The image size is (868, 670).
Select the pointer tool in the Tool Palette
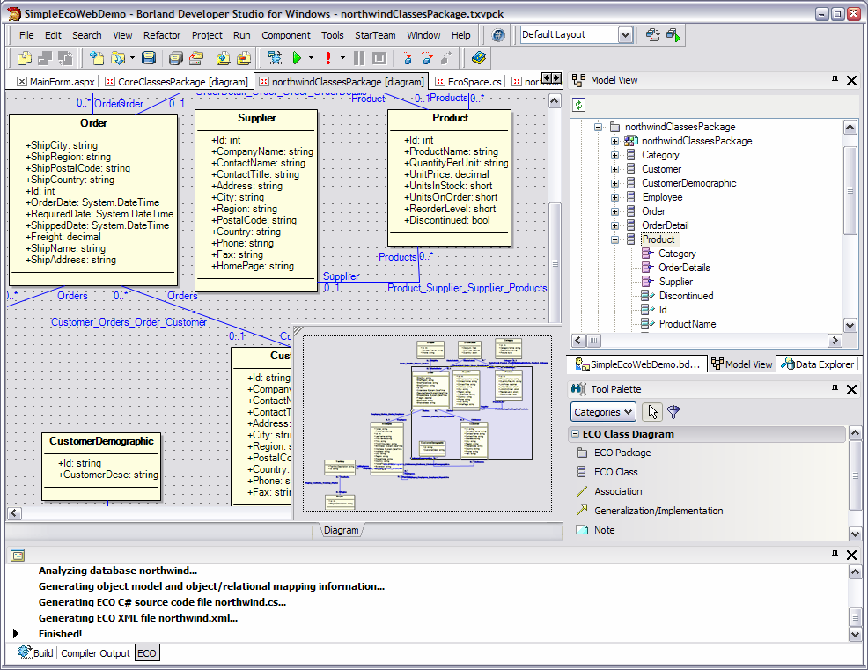click(652, 411)
